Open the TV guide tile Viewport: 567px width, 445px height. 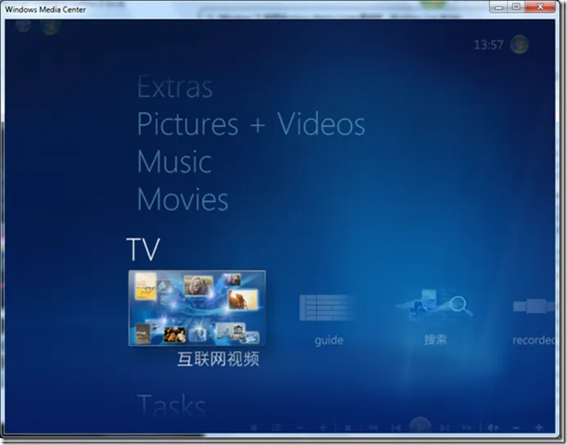pos(328,321)
